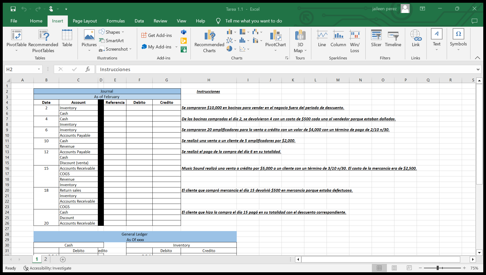Switch to Page Break Preview view
The width and height of the screenshot is (486, 275).
(x=409, y=268)
